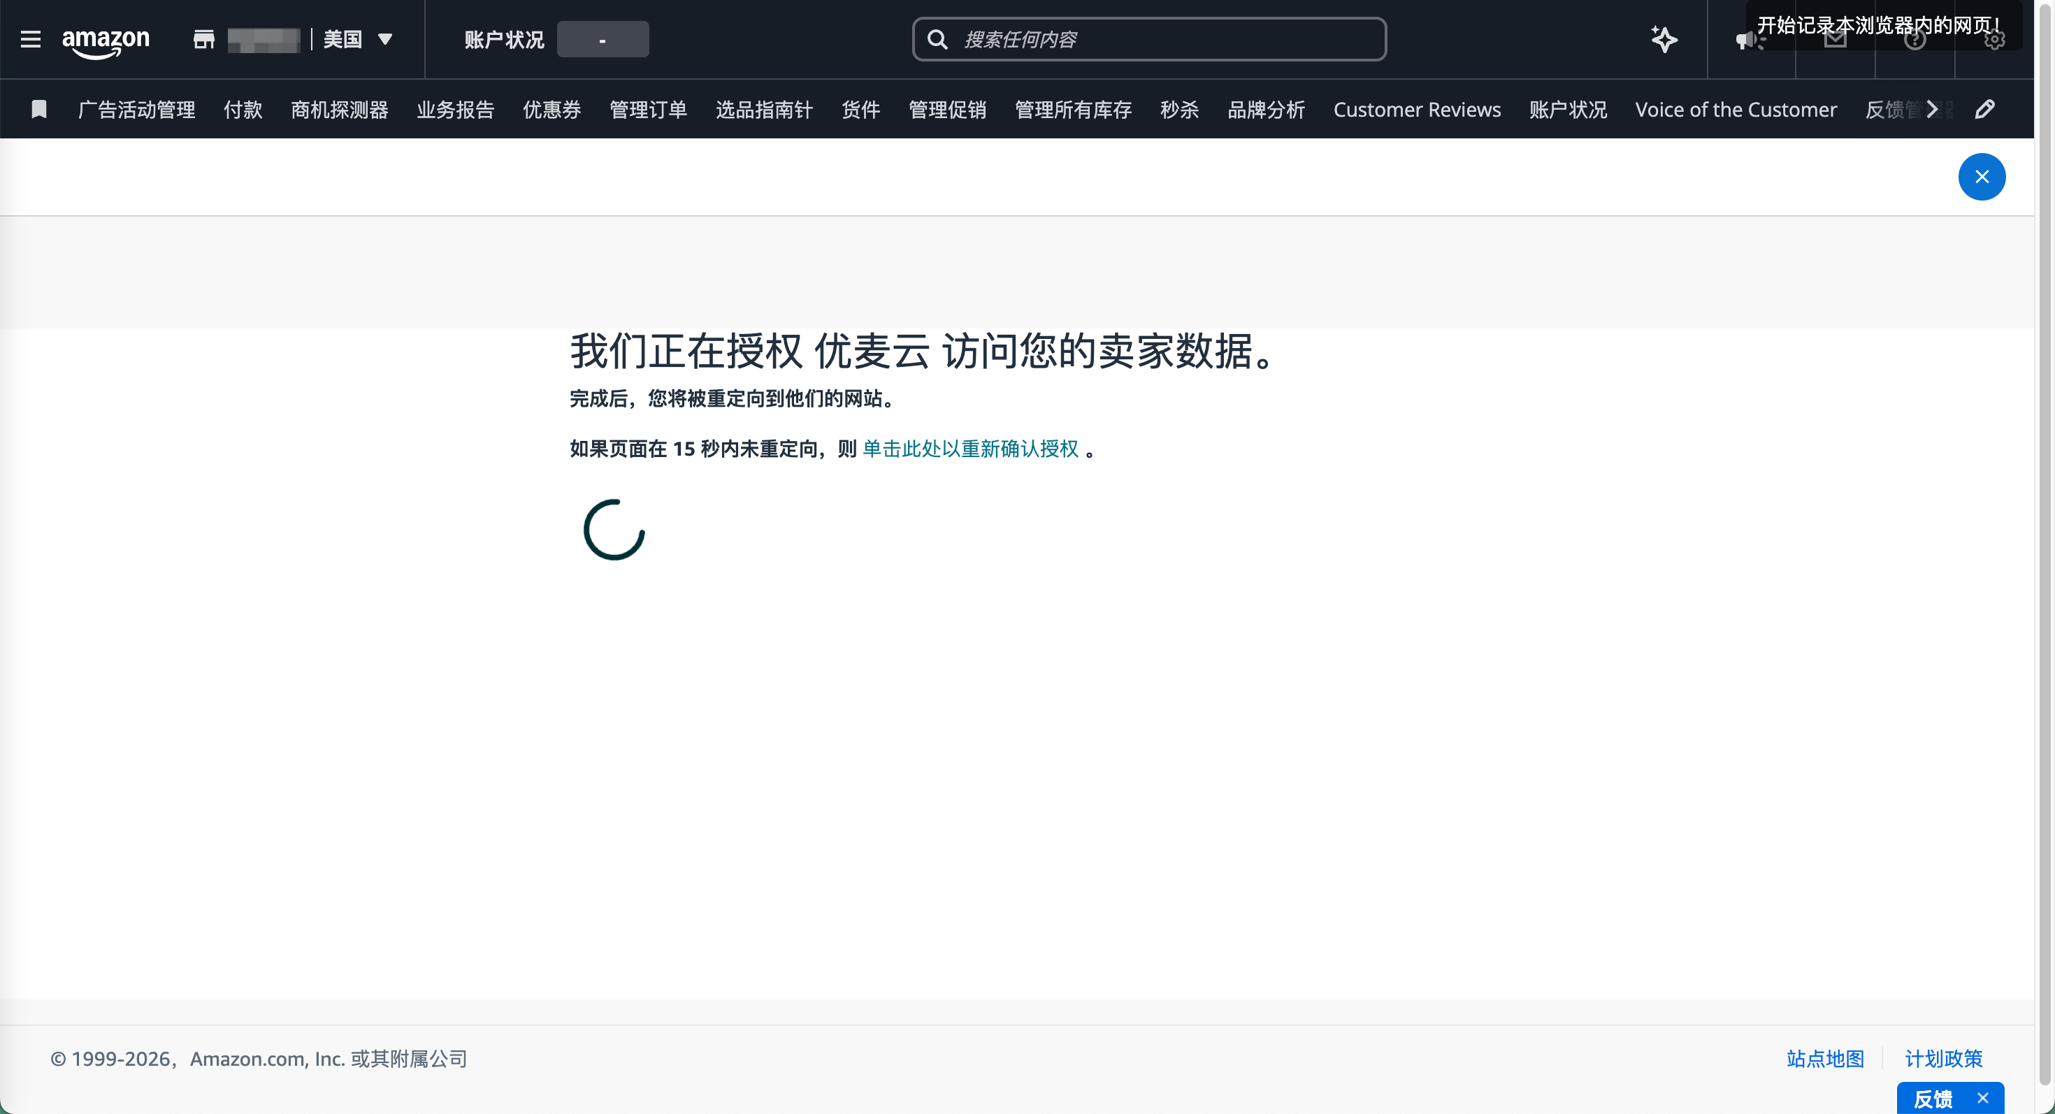Expand more favorites with right chevron
Image resolution: width=2055 pixels, height=1114 pixels.
[x=1931, y=109]
